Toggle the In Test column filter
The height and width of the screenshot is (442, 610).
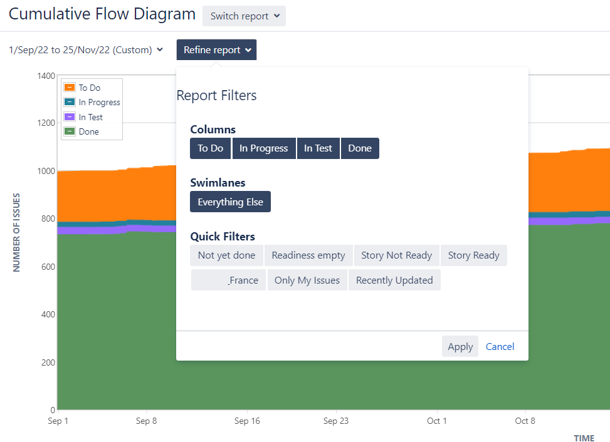[318, 148]
